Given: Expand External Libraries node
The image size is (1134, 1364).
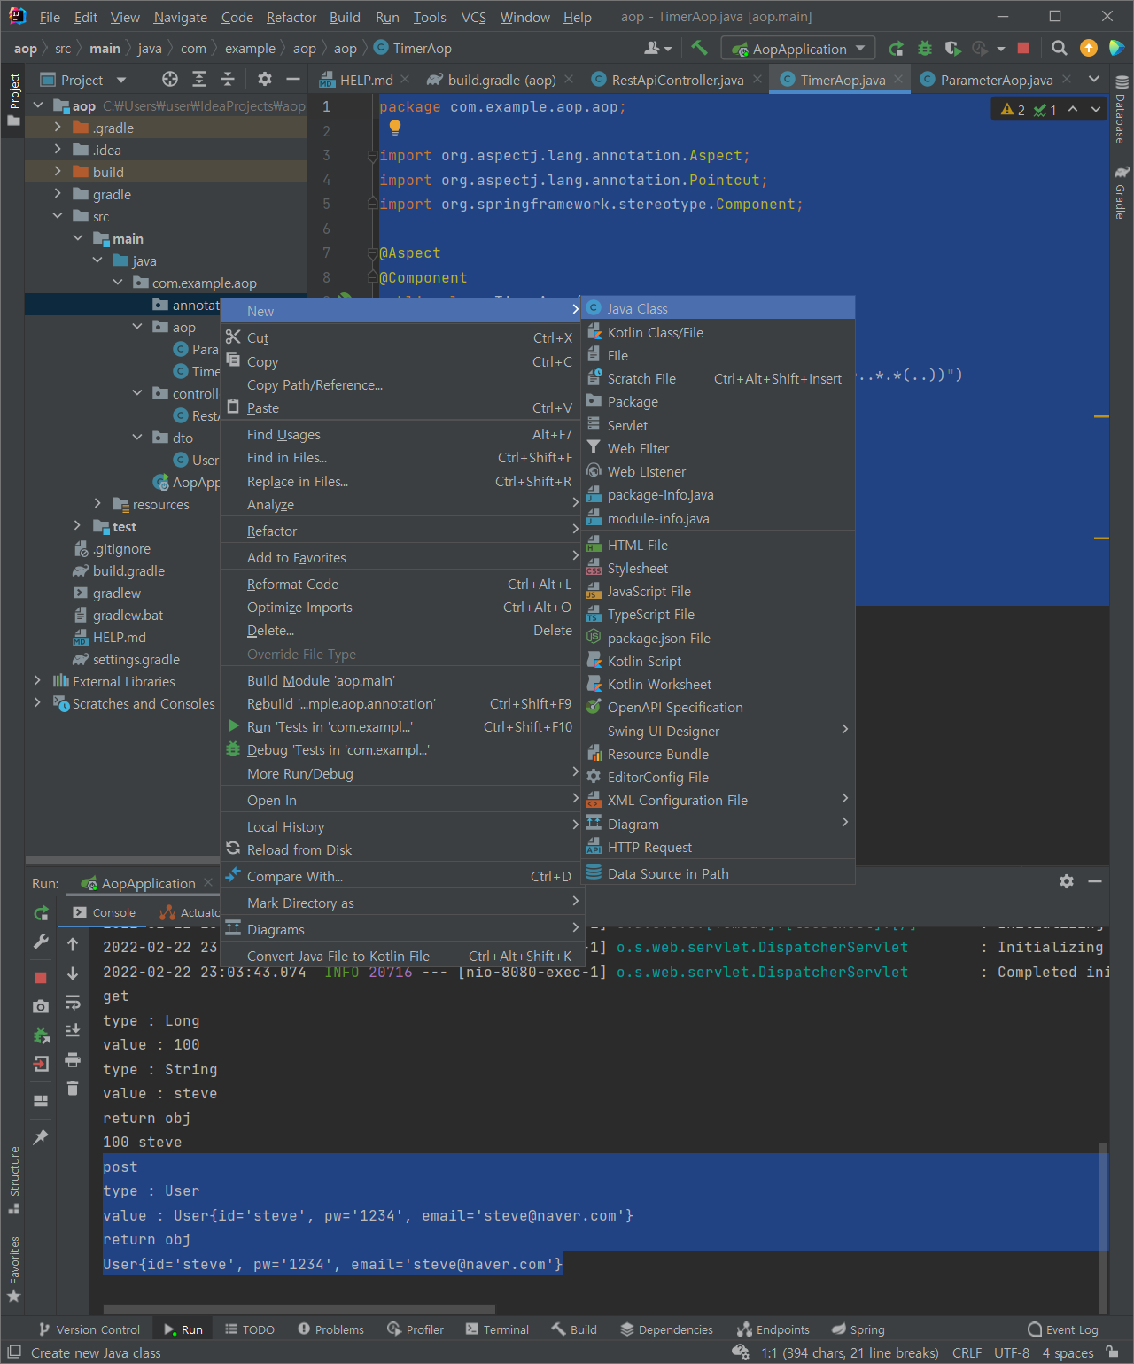Looking at the screenshot, I should (37, 681).
